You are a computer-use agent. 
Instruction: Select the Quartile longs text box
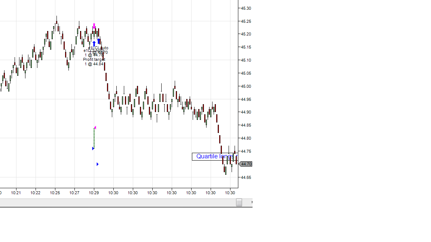click(x=215, y=156)
